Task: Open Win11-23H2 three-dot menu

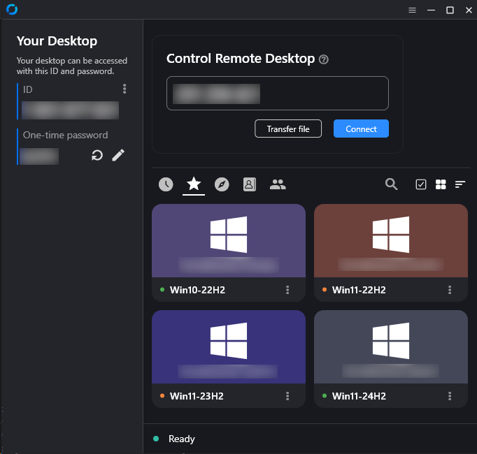Action: coord(287,396)
